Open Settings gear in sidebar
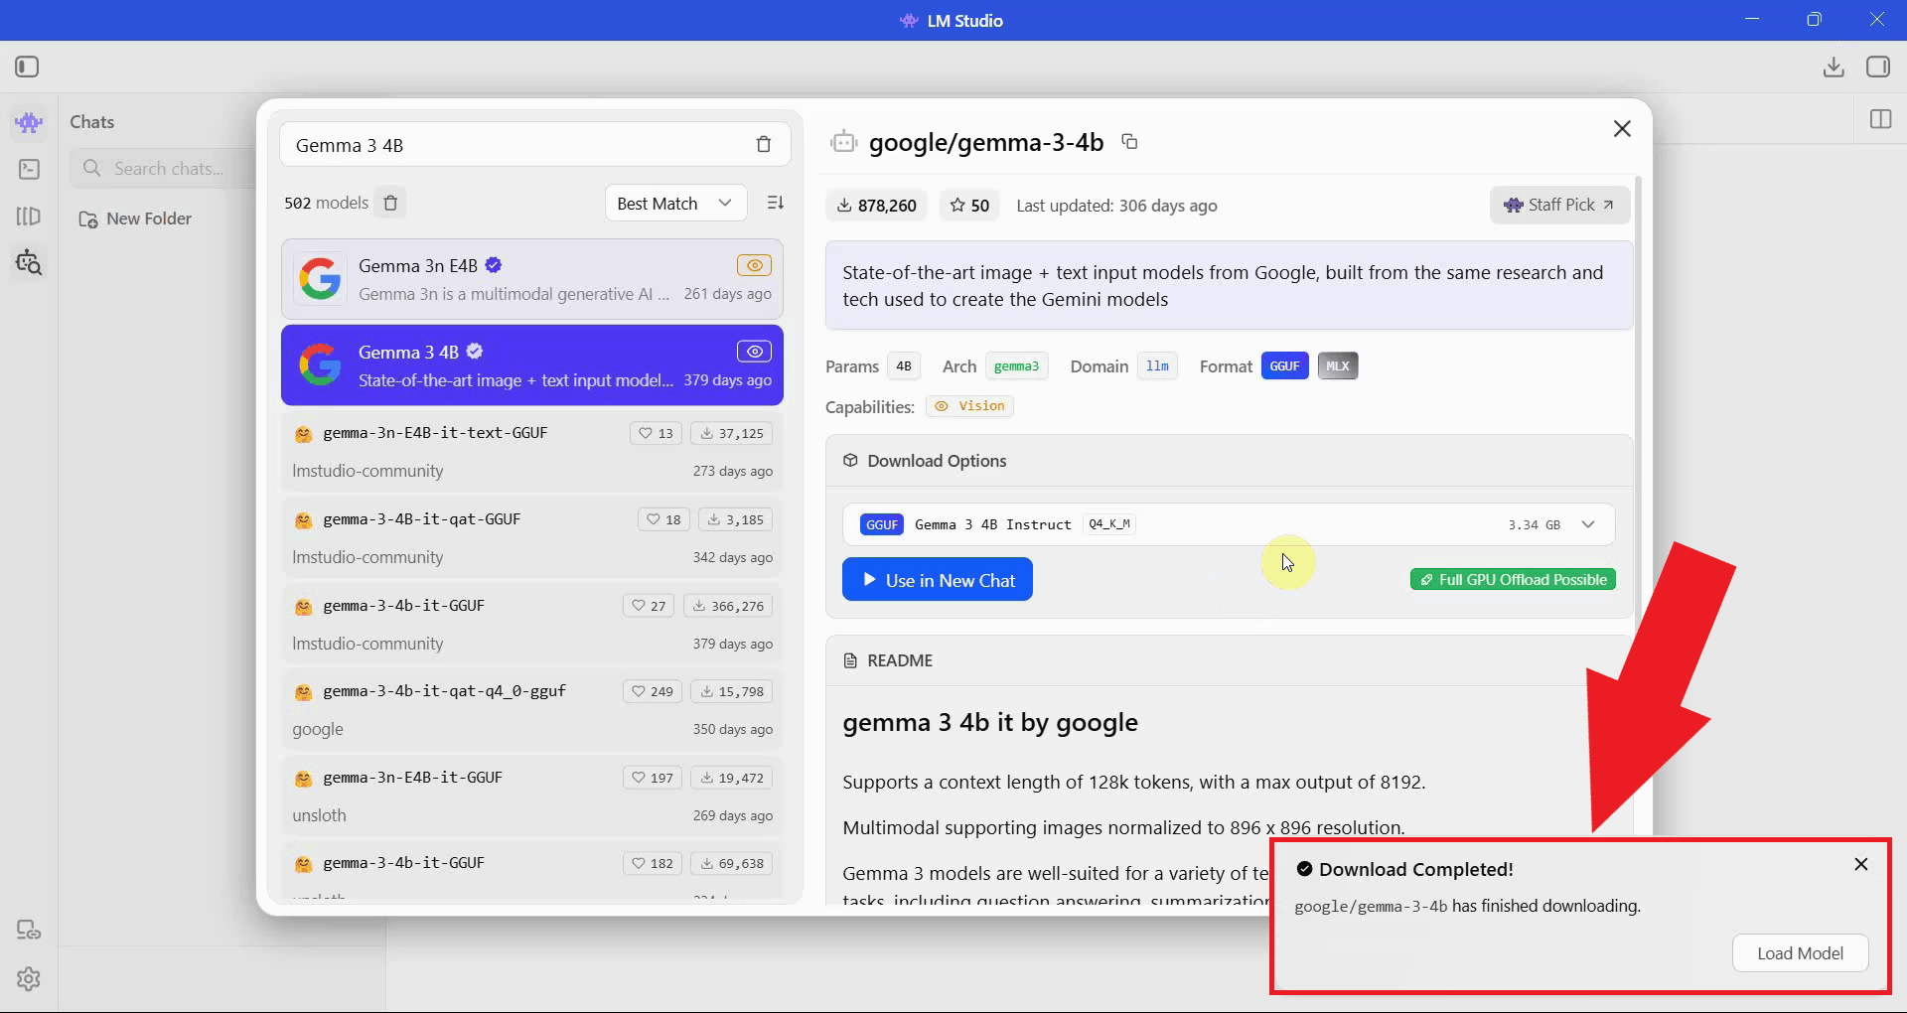 pyautogui.click(x=29, y=979)
